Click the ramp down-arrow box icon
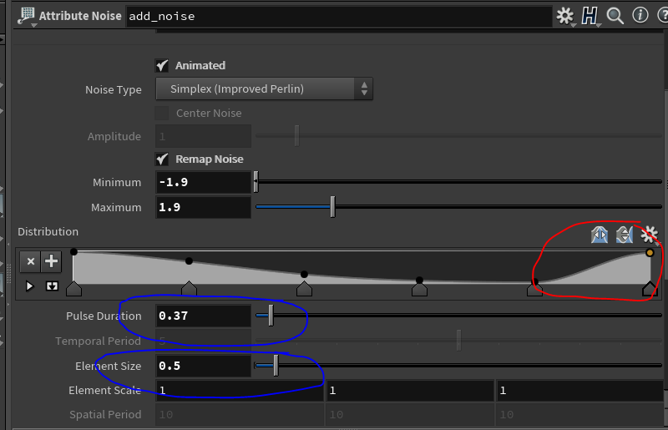 [51, 286]
